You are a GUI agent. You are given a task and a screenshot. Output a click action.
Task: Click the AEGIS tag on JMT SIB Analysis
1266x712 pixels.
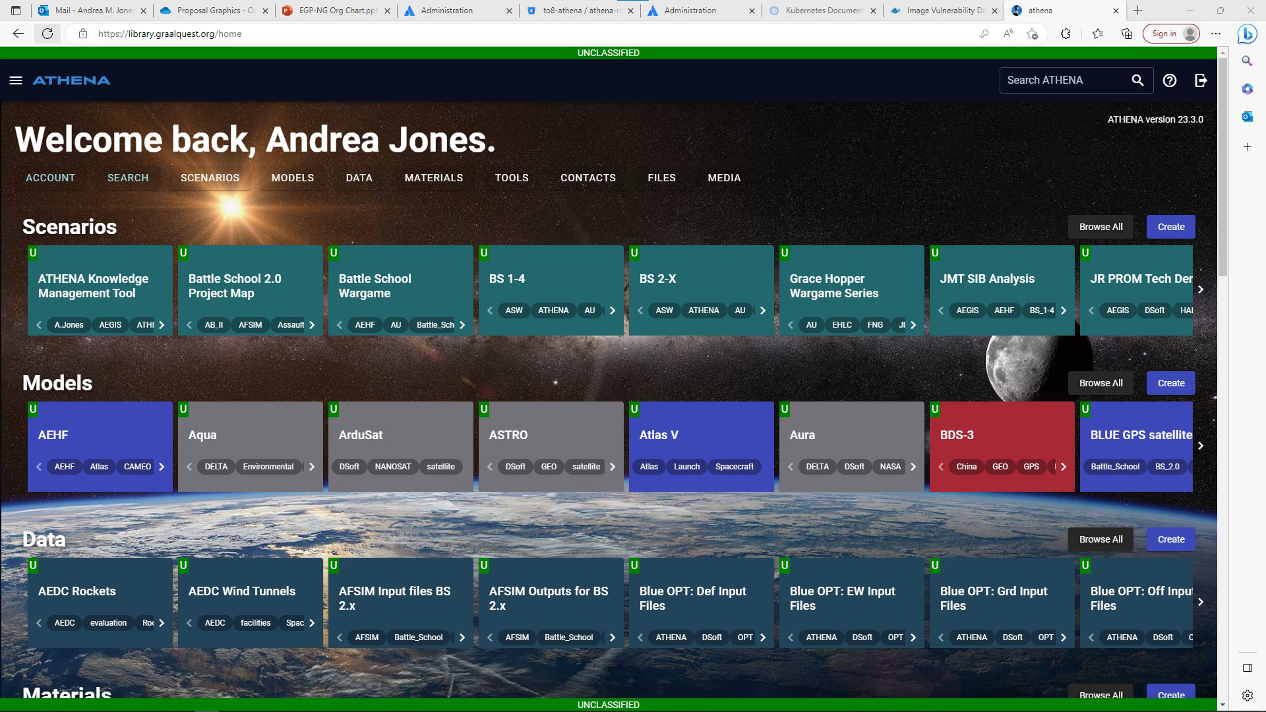pyautogui.click(x=967, y=311)
